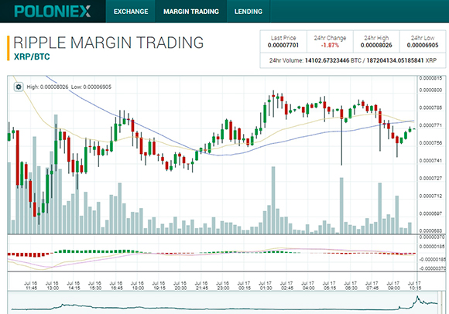Click the Poloniex logo
The width and height of the screenshot is (449, 314).
pyautogui.click(x=53, y=12)
